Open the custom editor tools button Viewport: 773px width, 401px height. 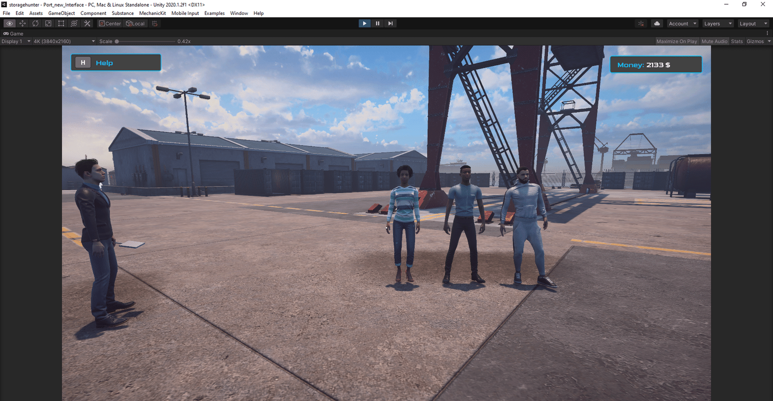coord(87,23)
